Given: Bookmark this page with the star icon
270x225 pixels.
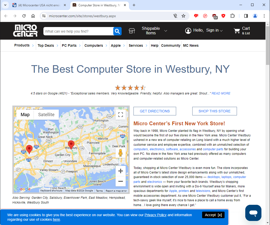Looking at the screenshot, I should click(183, 16).
